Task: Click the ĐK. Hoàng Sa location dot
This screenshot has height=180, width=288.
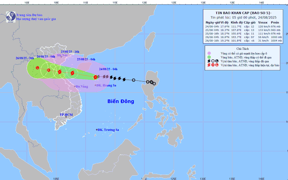Action: point(95,85)
